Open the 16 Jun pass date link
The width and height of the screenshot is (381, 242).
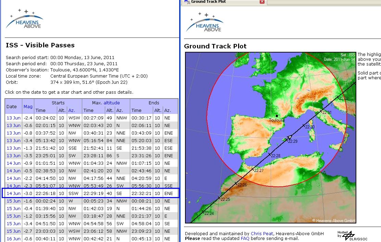(14, 239)
